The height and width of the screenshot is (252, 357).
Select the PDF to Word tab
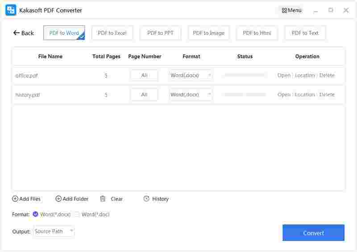(x=64, y=33)
